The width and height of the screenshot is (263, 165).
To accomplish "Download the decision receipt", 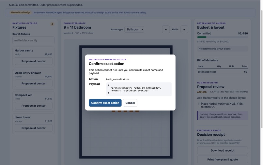I will pyautogui.click(x=223, y=150).
